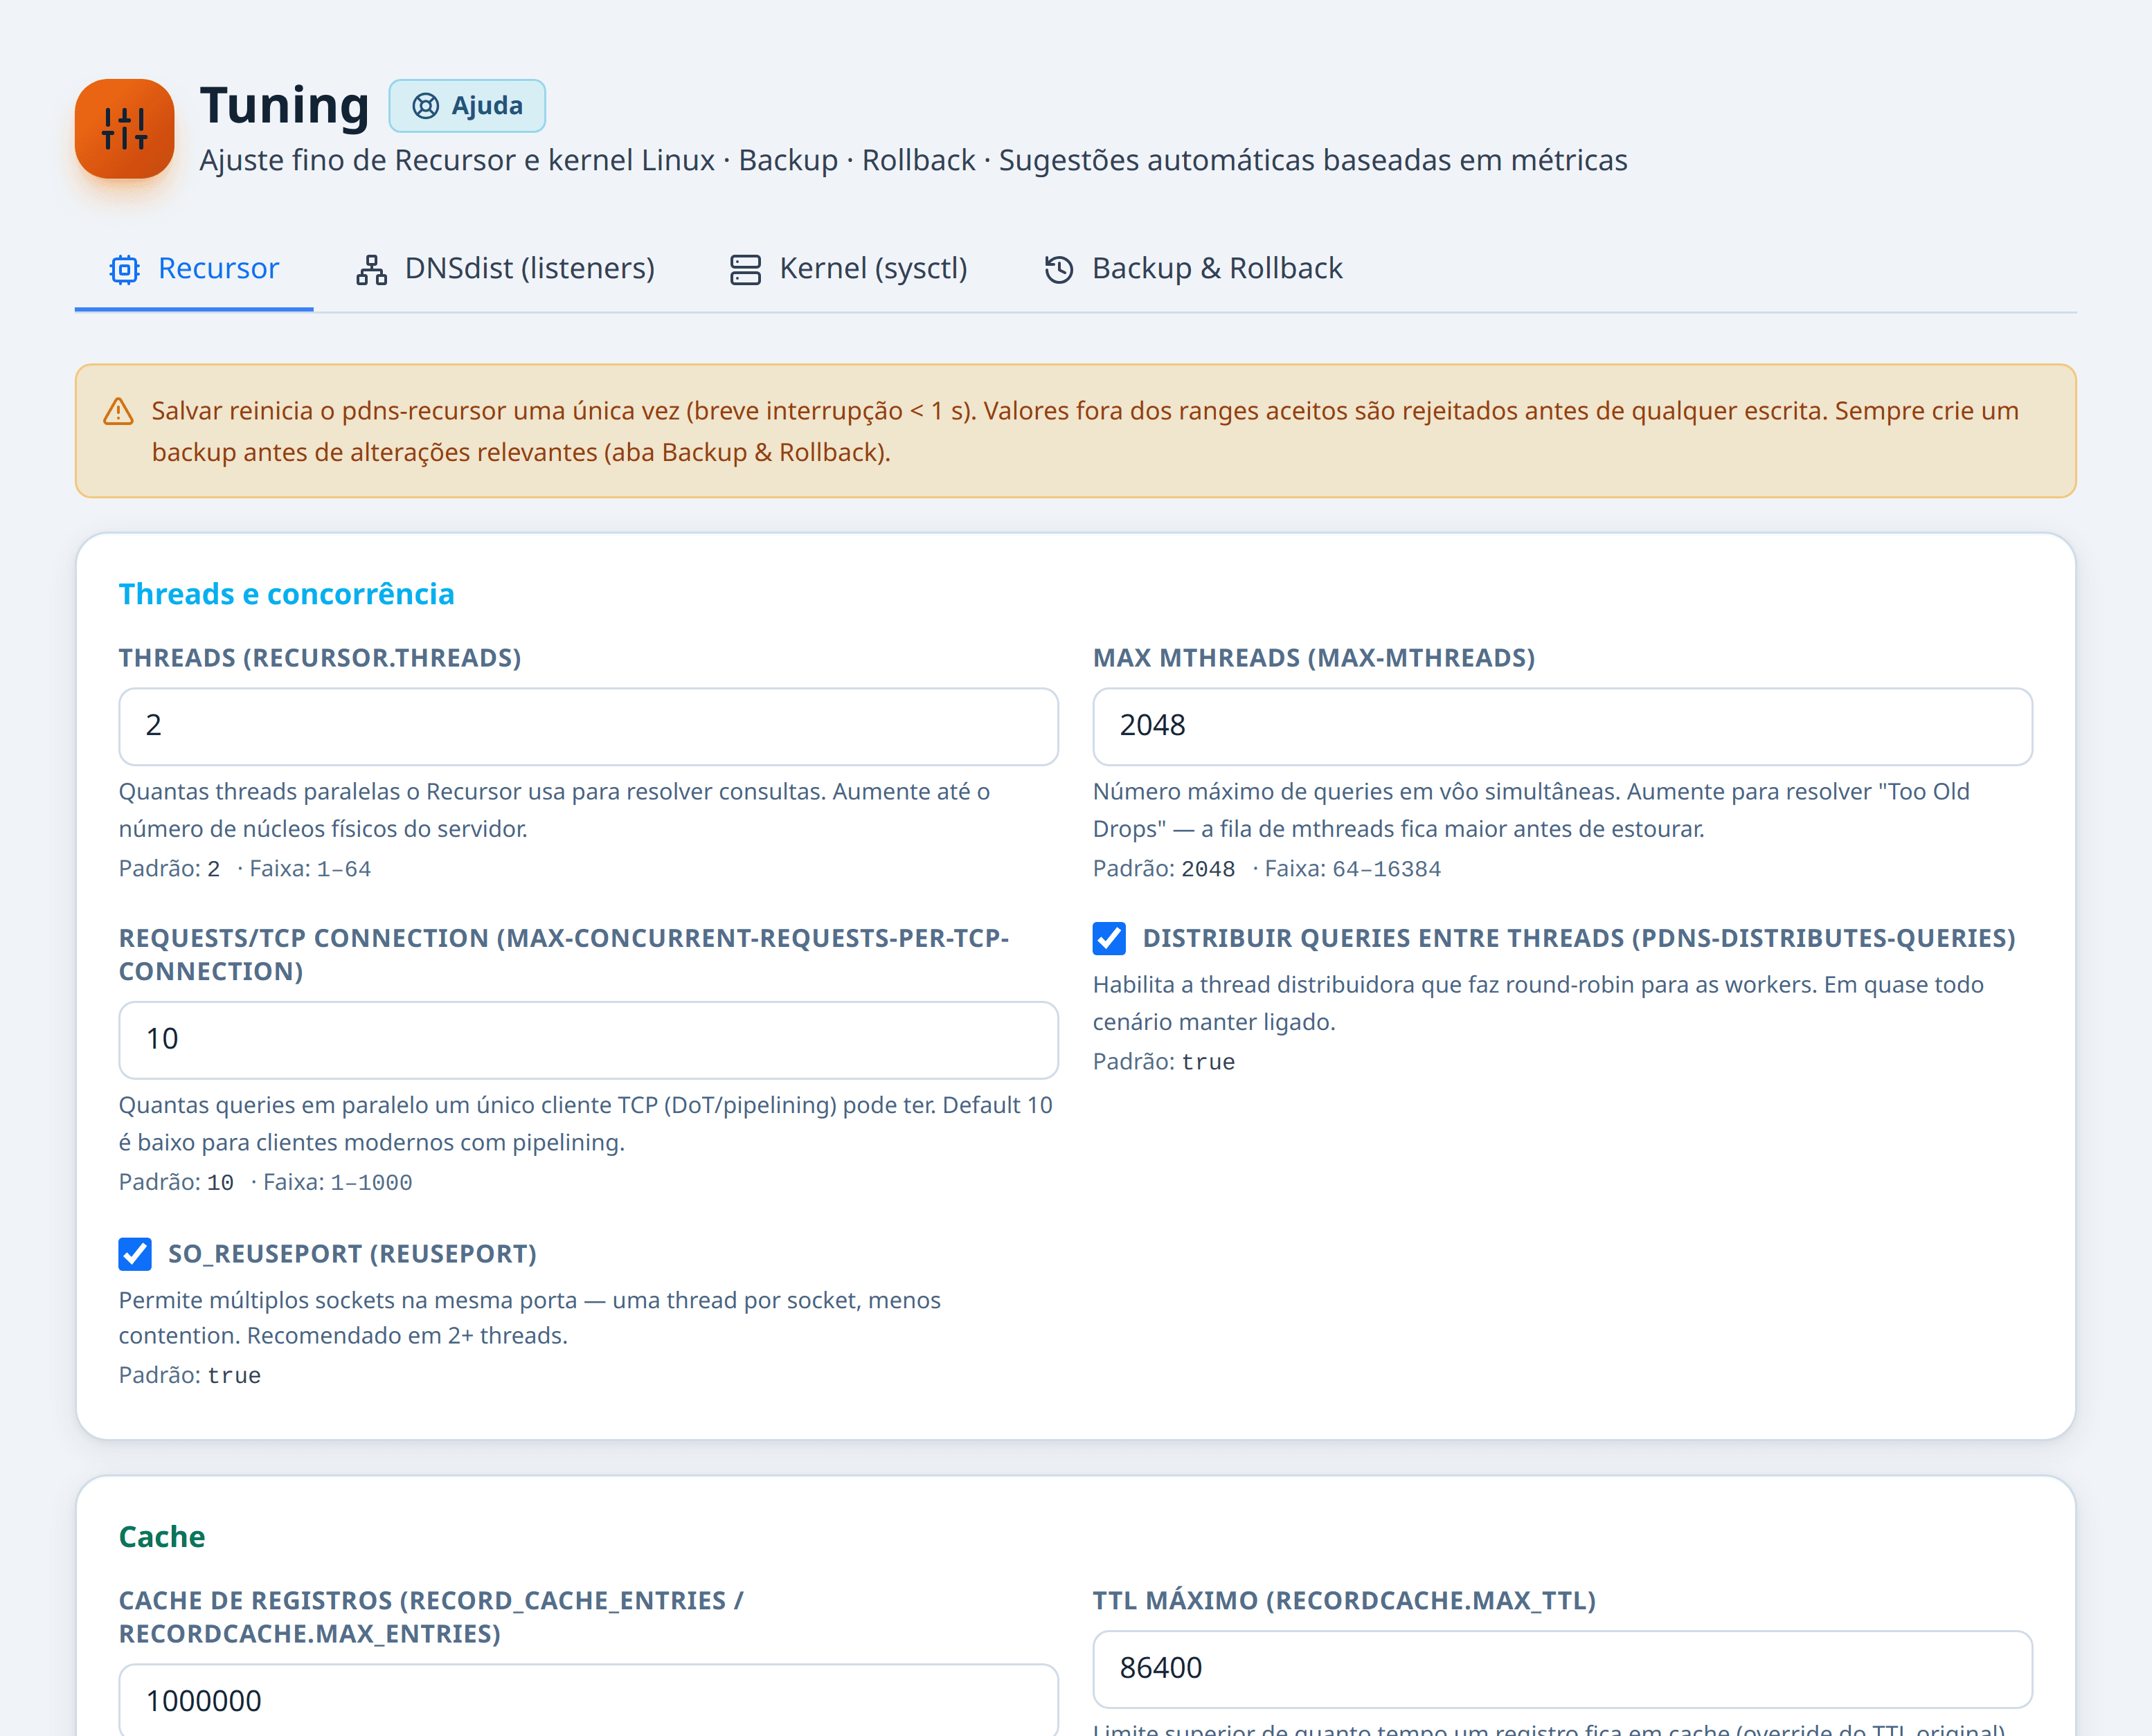
Task: Click the network icon on DNSdist tab
Action: [371, 269]
